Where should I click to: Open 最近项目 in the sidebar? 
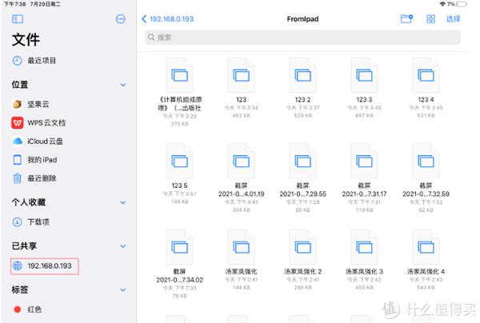[x=34, y=61]
